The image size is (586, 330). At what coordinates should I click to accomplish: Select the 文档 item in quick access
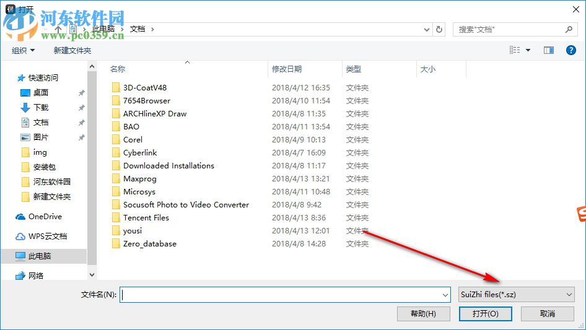point(40,123)
